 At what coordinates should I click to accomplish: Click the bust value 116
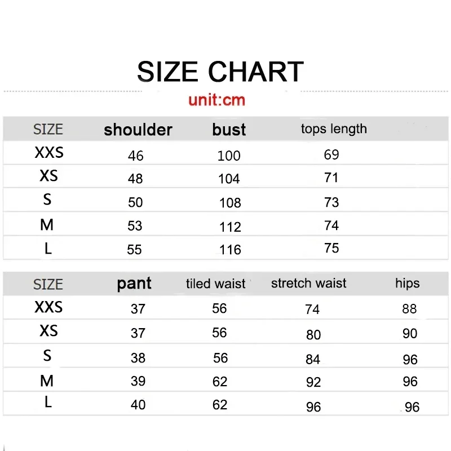(x=230, y=250)
